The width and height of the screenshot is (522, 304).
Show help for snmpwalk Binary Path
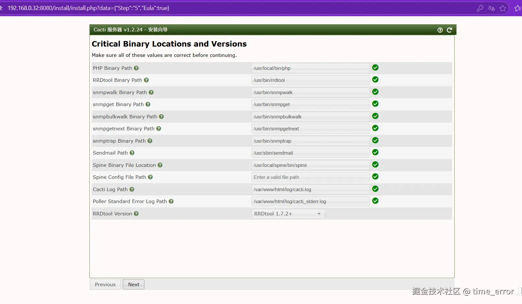tap(151, 92)
